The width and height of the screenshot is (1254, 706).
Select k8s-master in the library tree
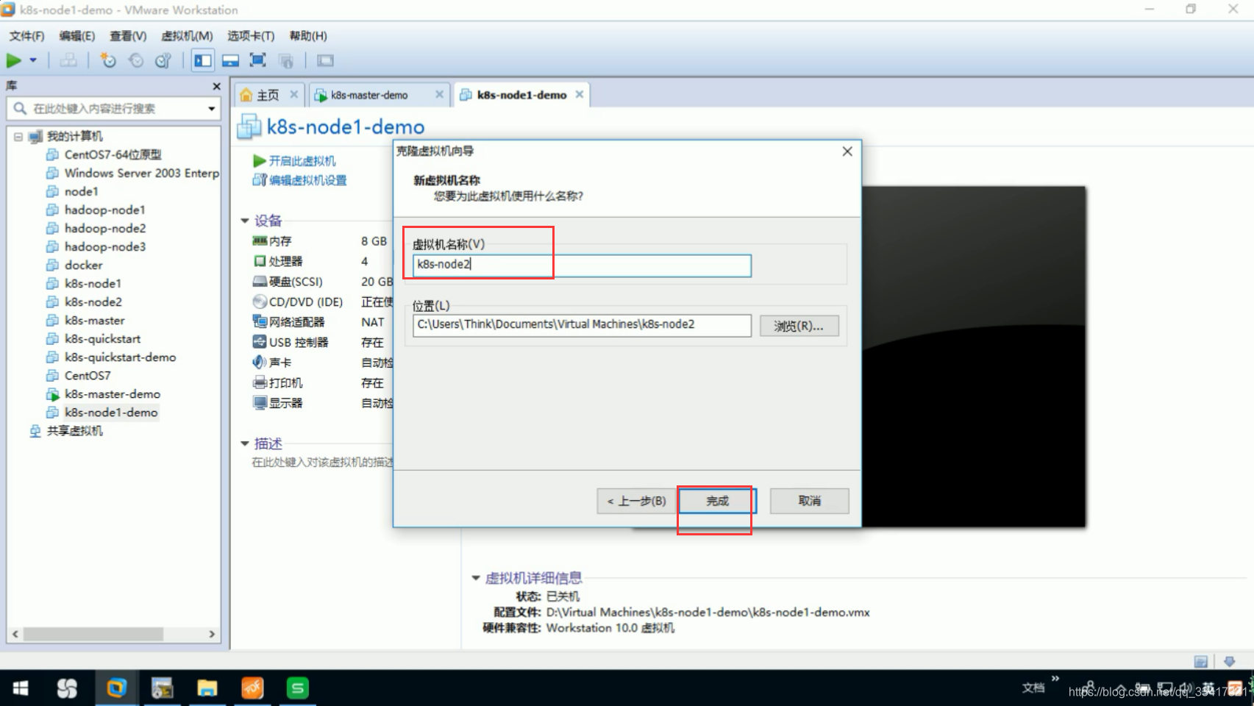tap(94, 320)
